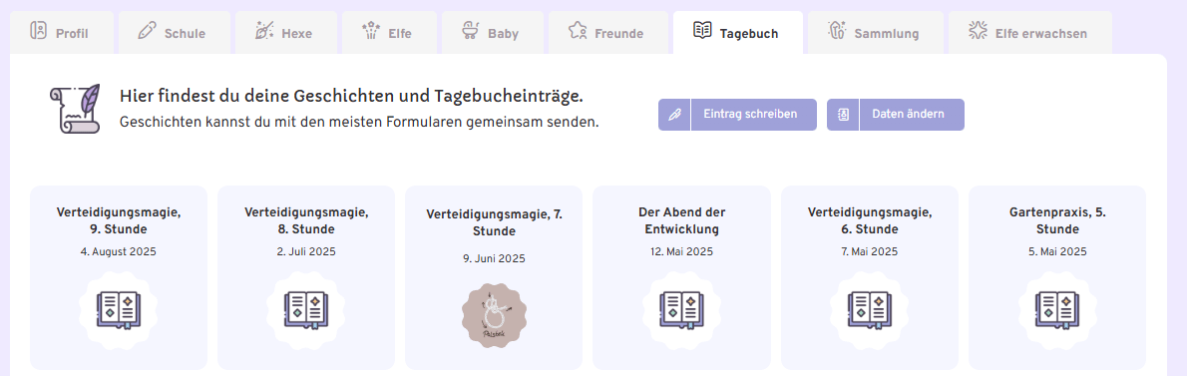Go to the Freunde tab
This screenshot has width=1187, height=376.
(607, 33)
